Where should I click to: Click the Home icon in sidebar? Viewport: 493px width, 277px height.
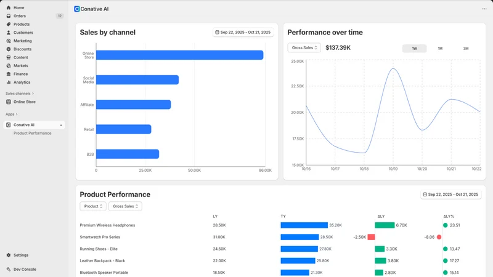click(9, 7)
